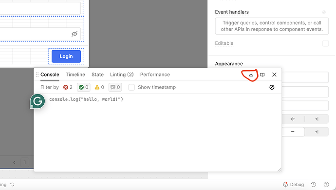Click the download logs icon in the console

pyautogui.click(x=251, y=75)
